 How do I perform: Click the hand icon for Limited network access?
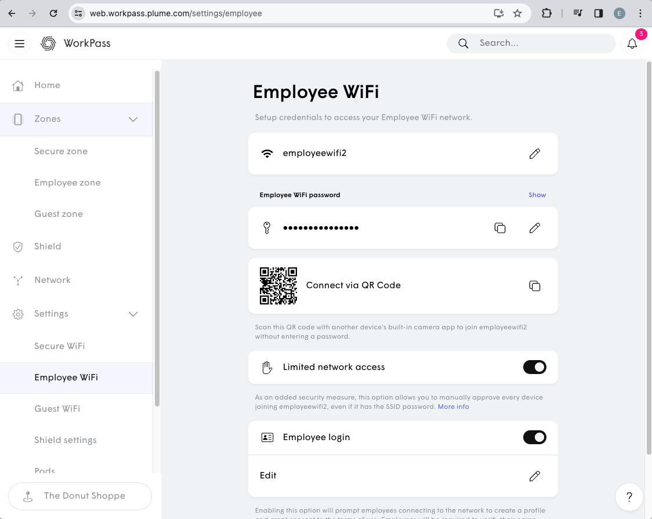click(x=267, y=367)
